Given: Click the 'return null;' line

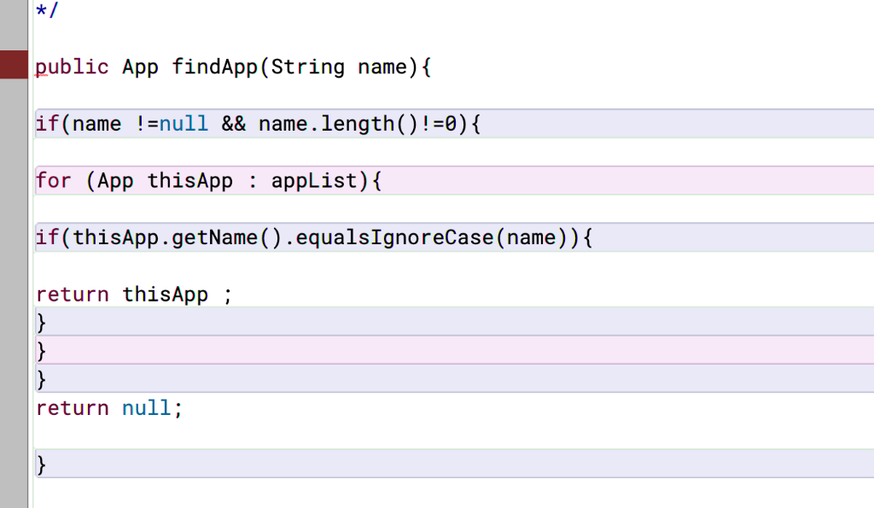Looking at the screenshot, I should [x=109, y=408].
